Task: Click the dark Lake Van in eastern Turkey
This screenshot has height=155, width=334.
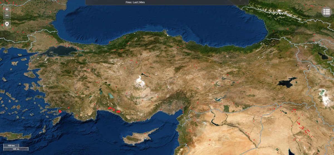Action: click(x=287, y=83)
